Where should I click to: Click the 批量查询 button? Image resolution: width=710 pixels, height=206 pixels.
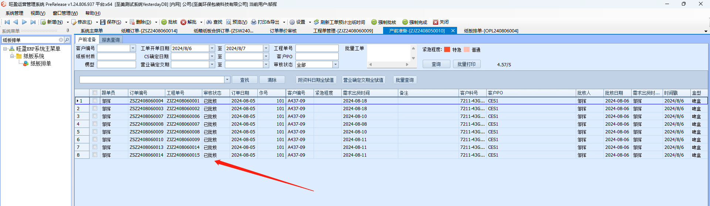pyautogui.click(x=405, y=80)
